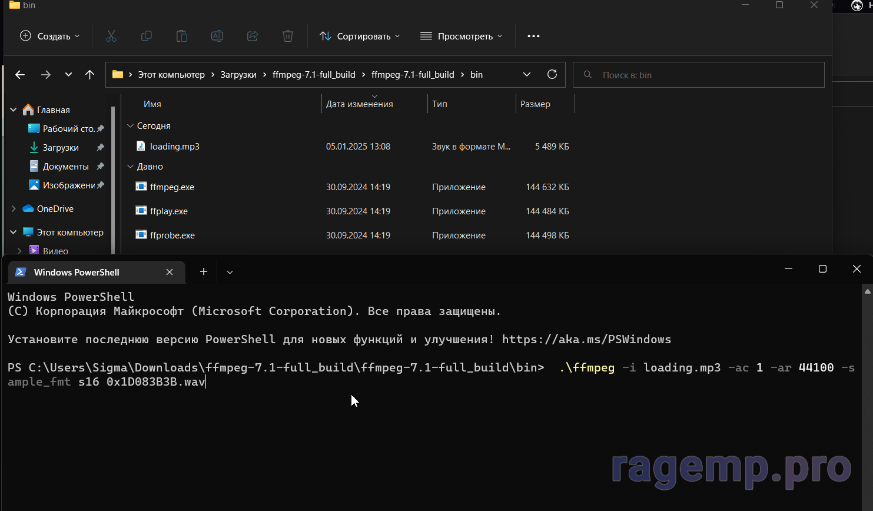Open new PowerShell tab with plus button
873x511 pixels.
(x=204, y=271)
